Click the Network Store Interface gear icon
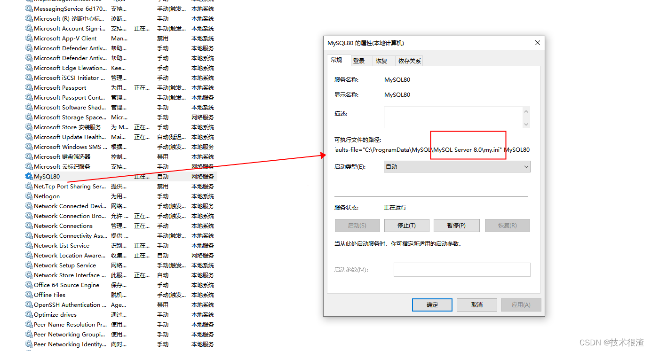Image resolution: width=651 pixels, height=351 pixels. click(29, 275)
